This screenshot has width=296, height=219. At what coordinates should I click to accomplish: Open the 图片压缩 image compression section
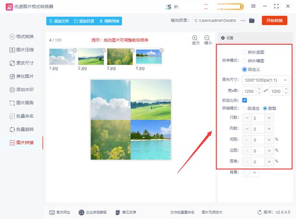tap(22, 50)
